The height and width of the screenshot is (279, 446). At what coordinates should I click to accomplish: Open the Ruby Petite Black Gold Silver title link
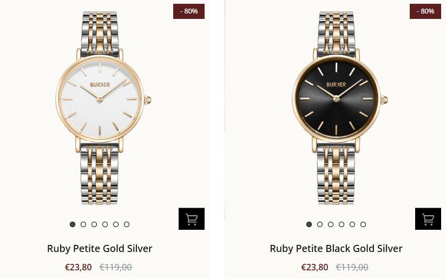(336, 249)
